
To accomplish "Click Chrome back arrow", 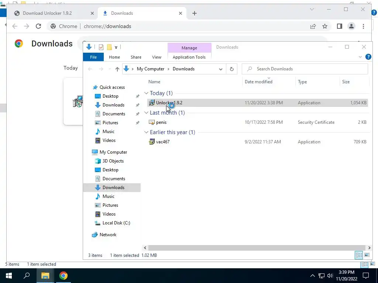I will 15,26.
